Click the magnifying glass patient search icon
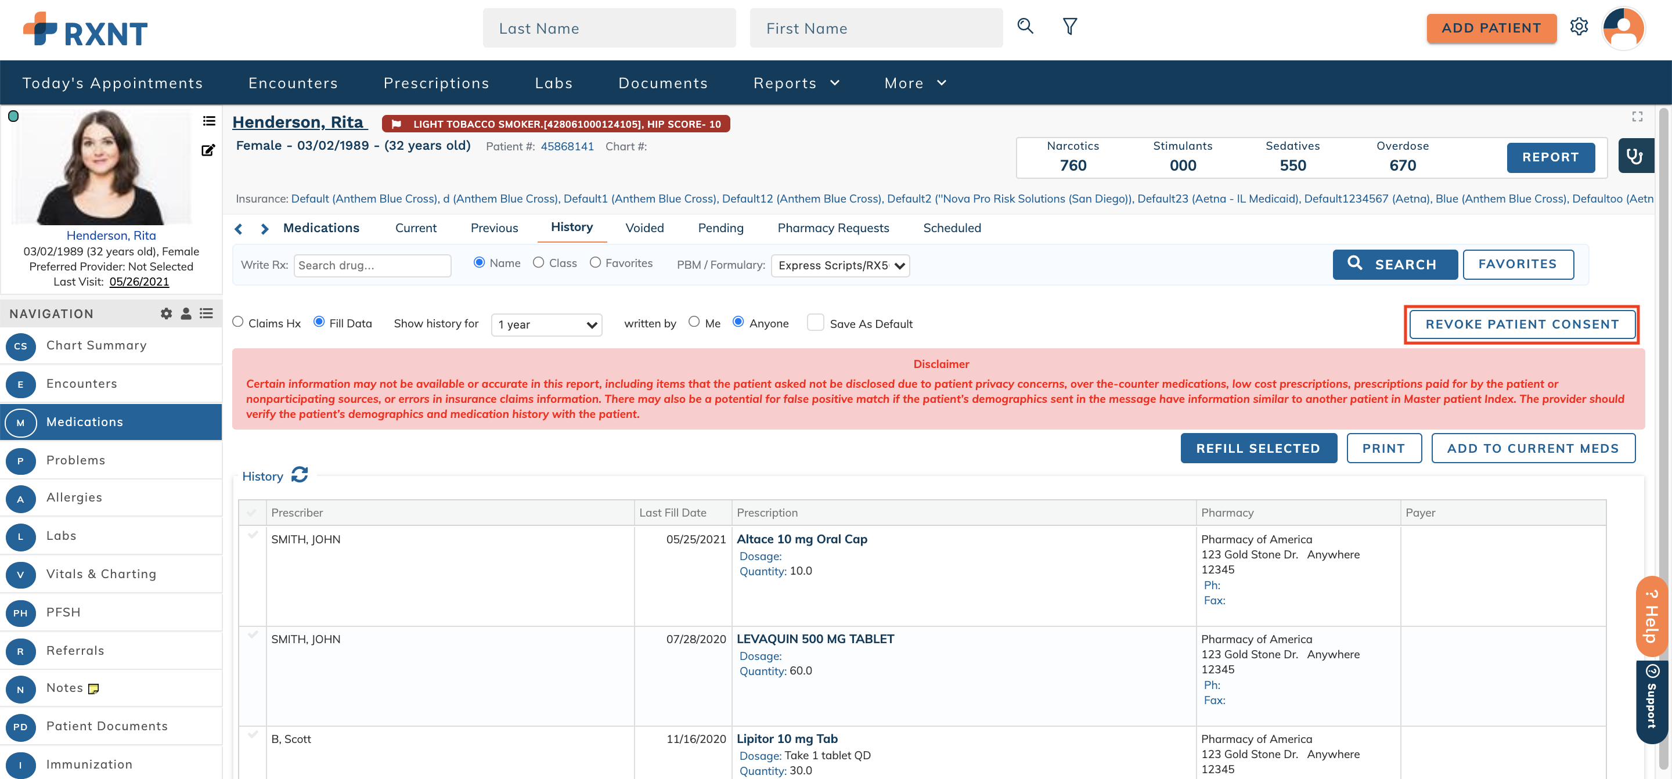This screenshot has width=1672, height=779. click(1025, 26)
